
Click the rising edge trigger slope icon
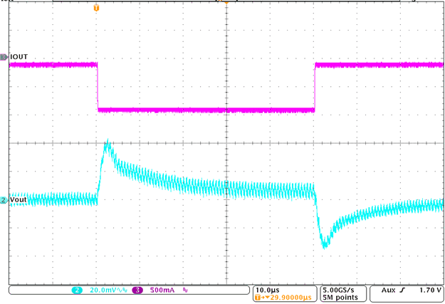404,291
